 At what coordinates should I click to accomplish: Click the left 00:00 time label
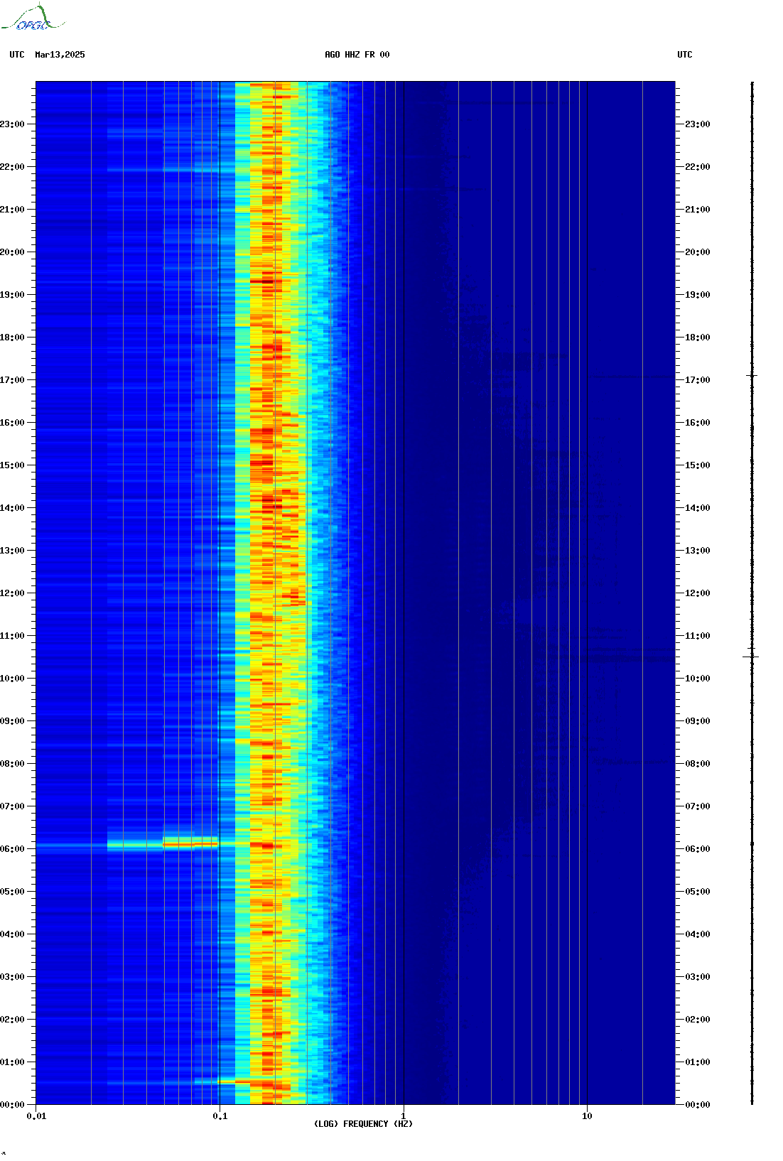[x=12, y=1105]
